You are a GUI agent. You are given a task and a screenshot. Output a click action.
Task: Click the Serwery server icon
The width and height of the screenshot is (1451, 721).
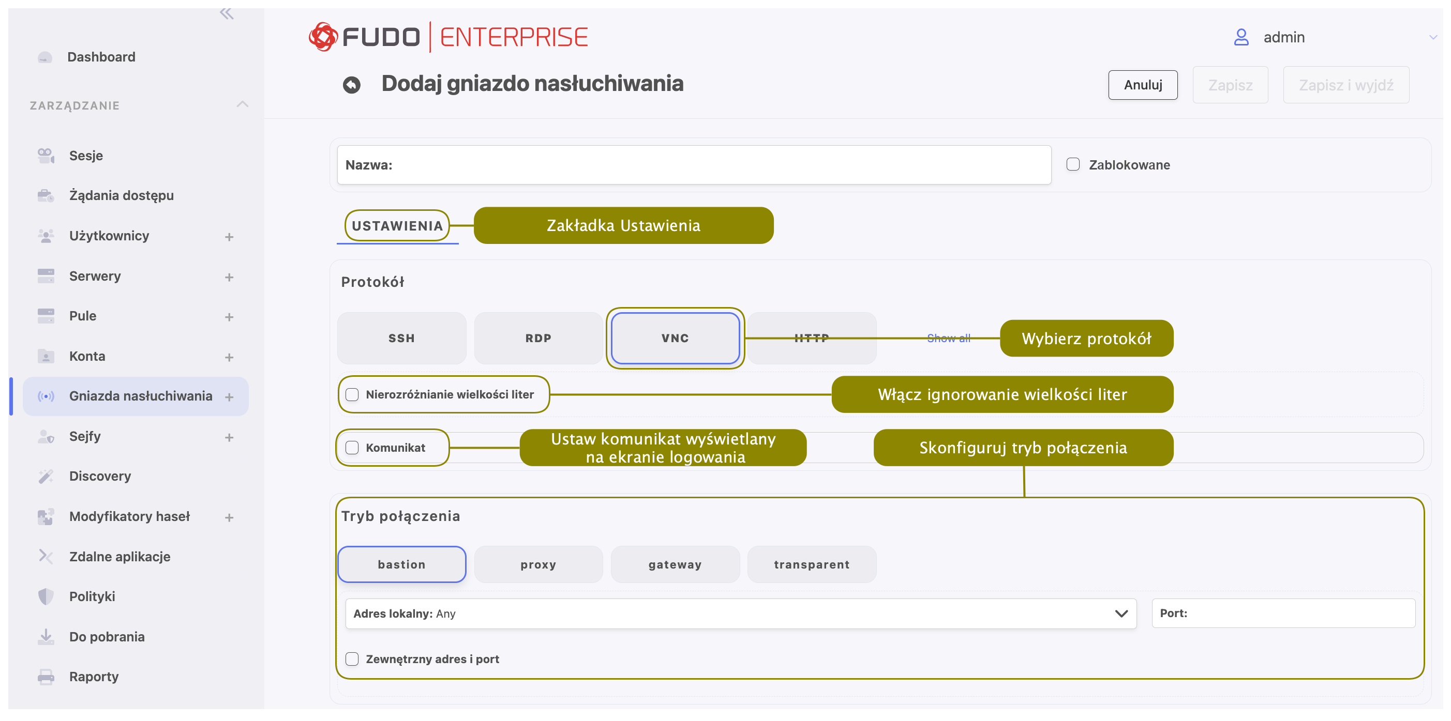click(46, 277)
